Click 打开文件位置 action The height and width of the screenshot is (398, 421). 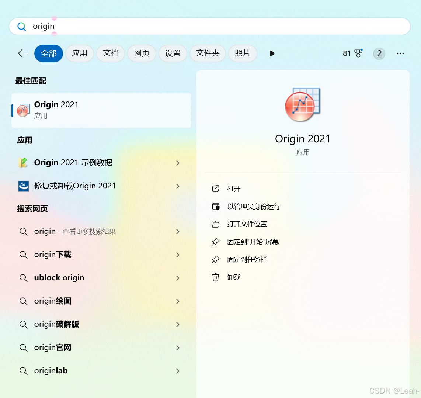point(248,224)
